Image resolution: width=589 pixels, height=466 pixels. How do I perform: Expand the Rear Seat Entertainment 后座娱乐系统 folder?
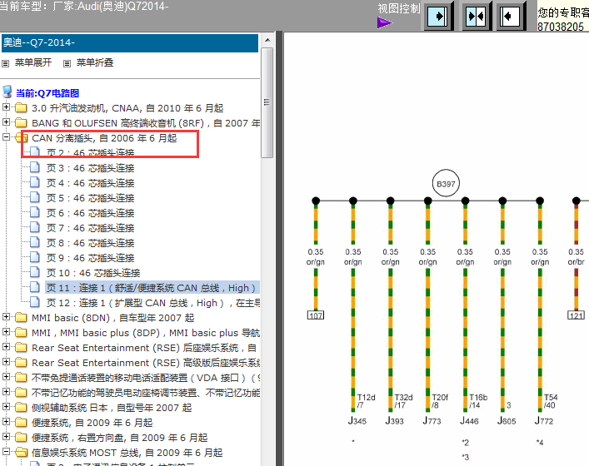(6, 347)
